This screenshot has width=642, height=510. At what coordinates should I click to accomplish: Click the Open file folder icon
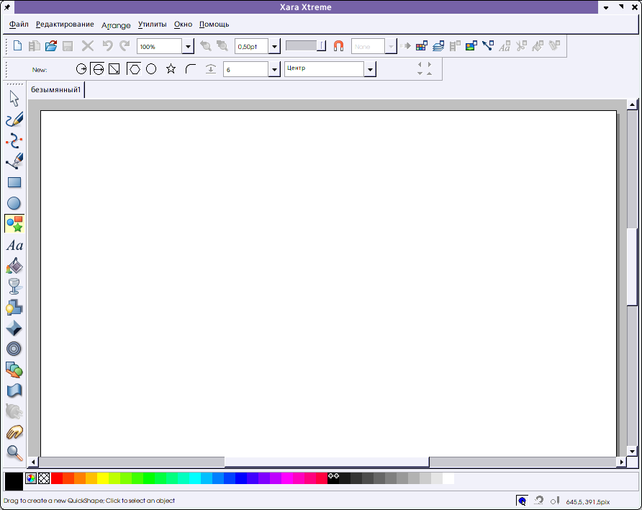(x=51, y=46)
